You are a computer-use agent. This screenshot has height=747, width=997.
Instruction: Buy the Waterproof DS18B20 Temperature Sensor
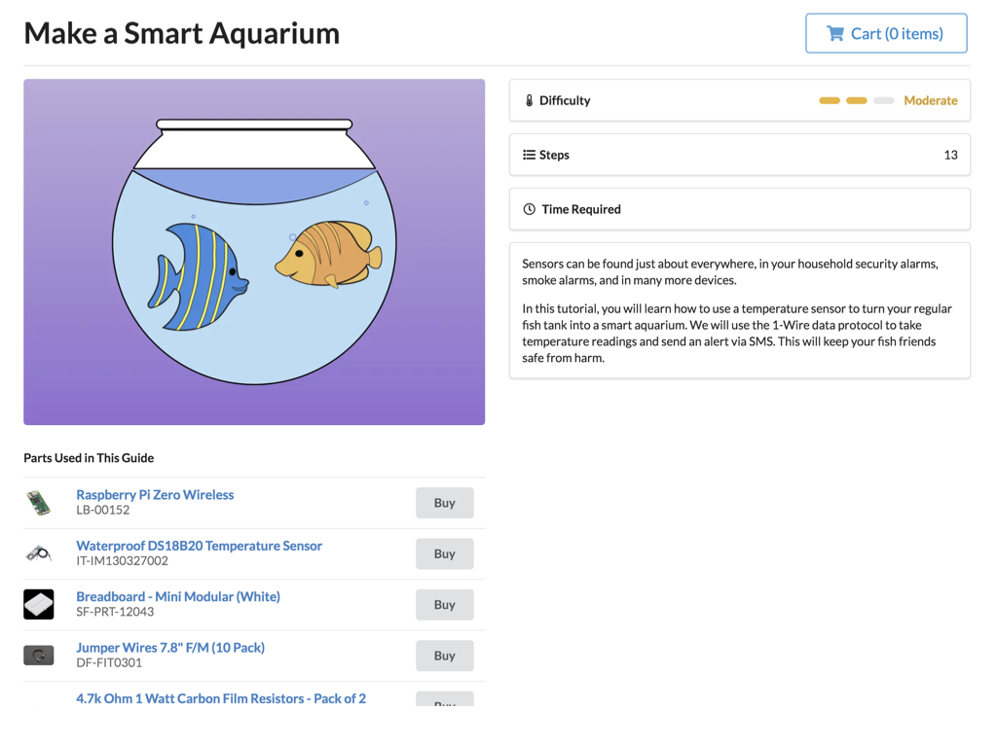(x=444, y=553)
